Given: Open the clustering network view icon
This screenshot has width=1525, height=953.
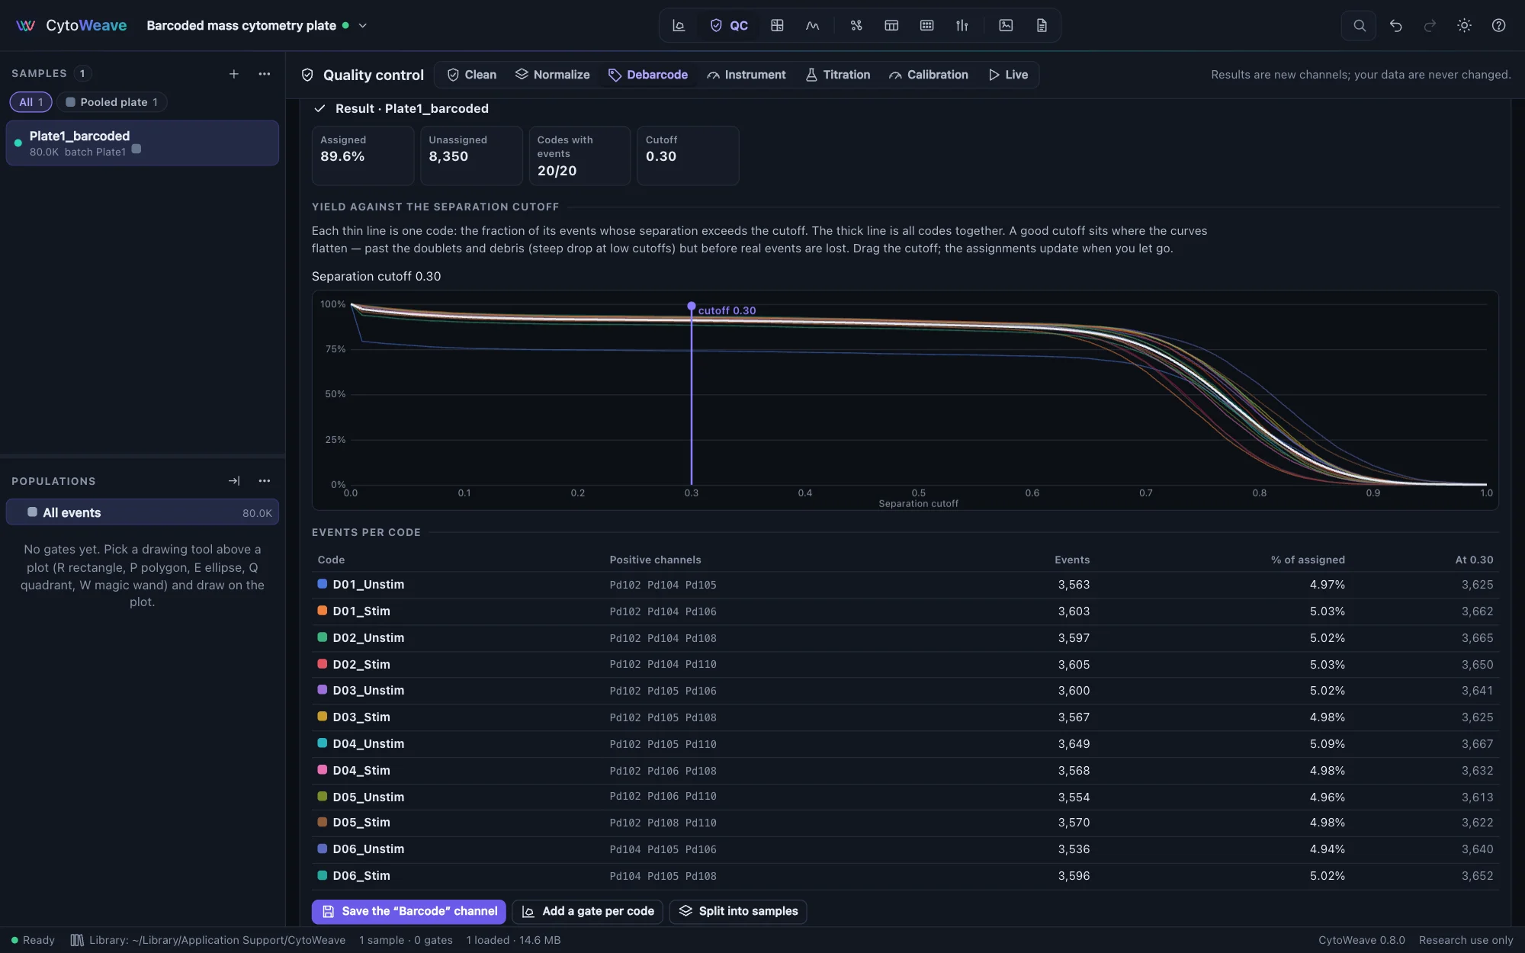Looking at the screenshot, I should [x=856, y=25].
